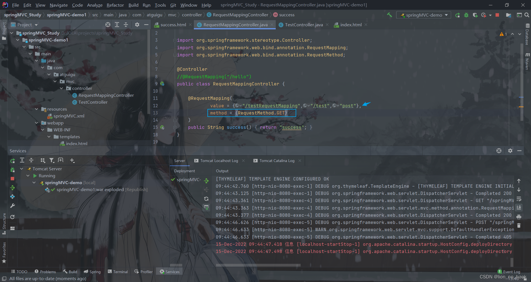The height and width of the screenshot is (282, 531).
Task: Hide the Project panel with the minus icon
Action: [x=146, y=25]
